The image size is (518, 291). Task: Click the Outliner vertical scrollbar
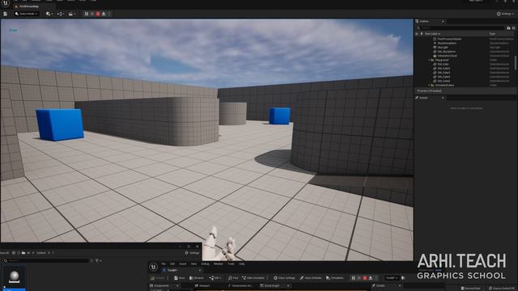point(516,63)
